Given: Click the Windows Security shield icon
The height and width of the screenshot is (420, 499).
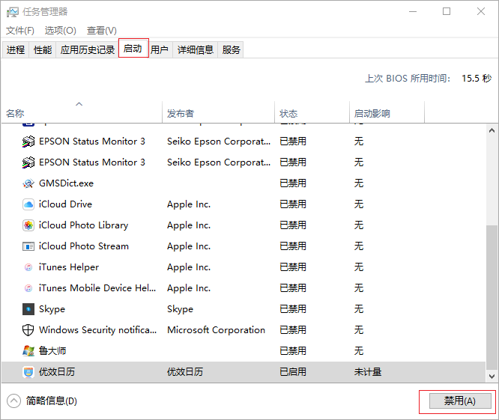Looking at the screenshot, I should (x=28, y=330).
